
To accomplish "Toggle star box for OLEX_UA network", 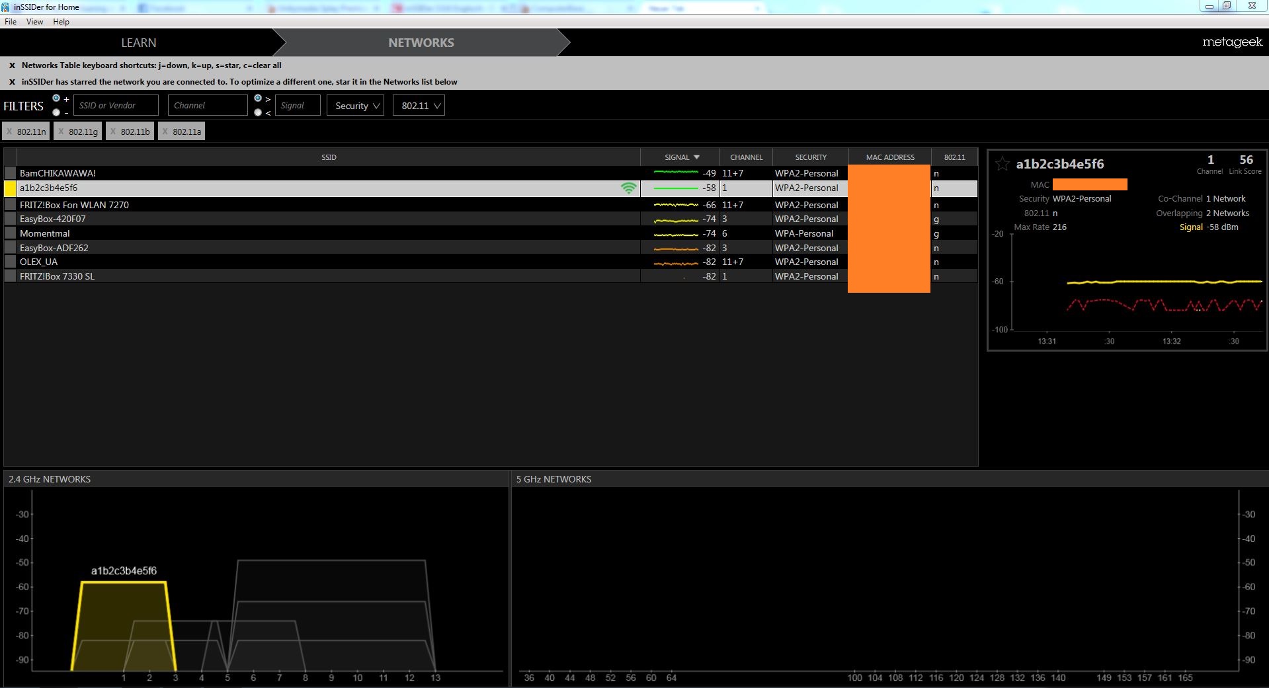I will point(10,262).
